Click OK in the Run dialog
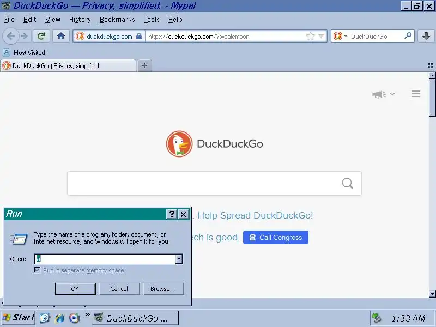This screenshot has height=327, width=436. tap(75, 289)
